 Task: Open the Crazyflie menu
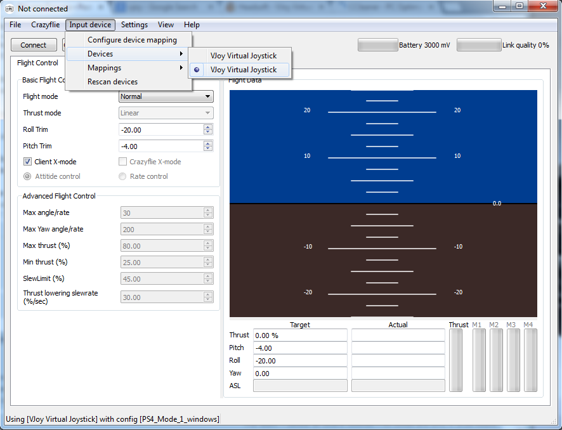coord(45,25)
